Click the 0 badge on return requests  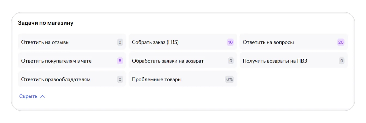click(231, 61)
